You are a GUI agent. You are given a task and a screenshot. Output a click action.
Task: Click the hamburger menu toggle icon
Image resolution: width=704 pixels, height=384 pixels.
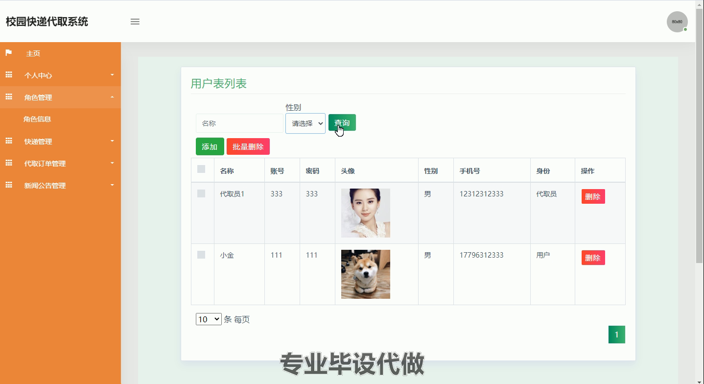(x=135, y=22)
